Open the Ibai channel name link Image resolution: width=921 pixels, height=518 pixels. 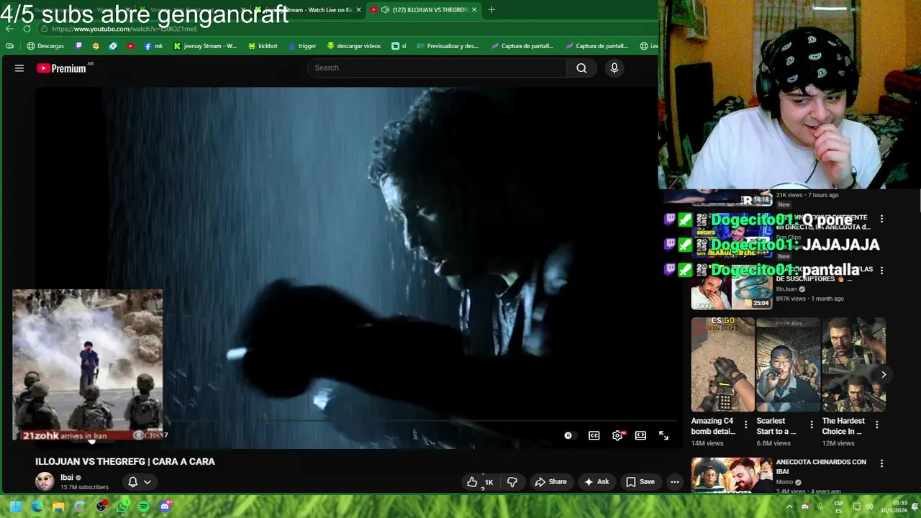point(67,478)
